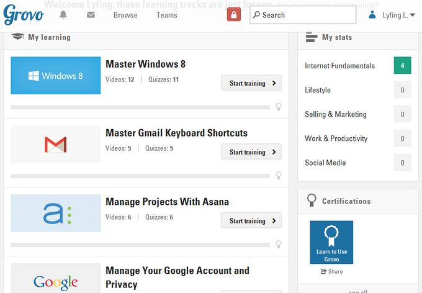
Task: Click the Certifications heading
Action: pos(346,201)
